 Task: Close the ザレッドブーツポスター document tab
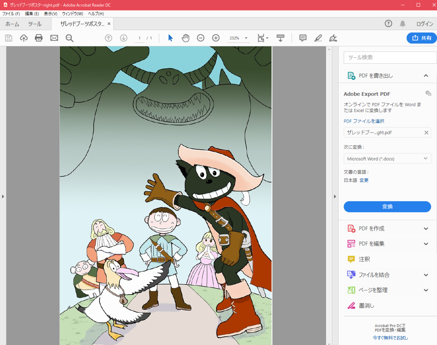click(109, 24)
